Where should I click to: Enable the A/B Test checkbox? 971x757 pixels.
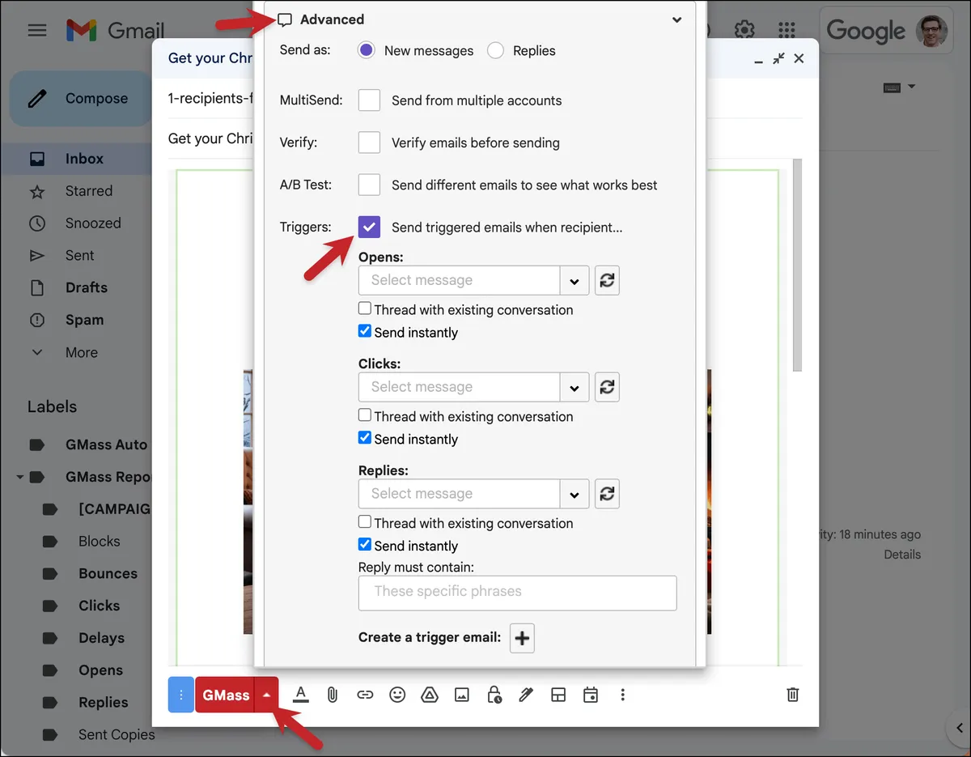369,185
